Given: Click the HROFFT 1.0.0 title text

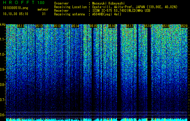Looking at the screenshot, I should pyautogui.click(x=24, y=2).
